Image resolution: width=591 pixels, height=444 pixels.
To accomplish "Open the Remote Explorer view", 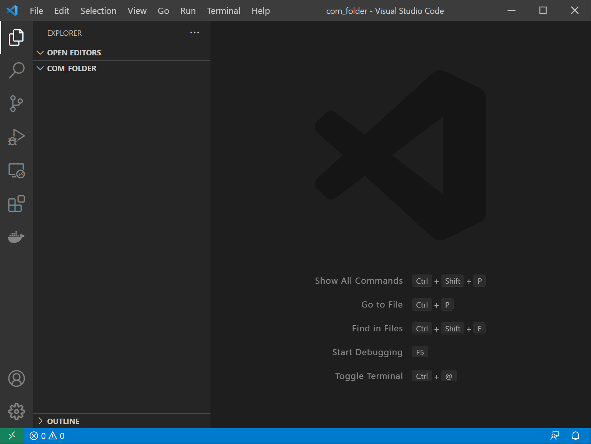I will tap(16, 170).
